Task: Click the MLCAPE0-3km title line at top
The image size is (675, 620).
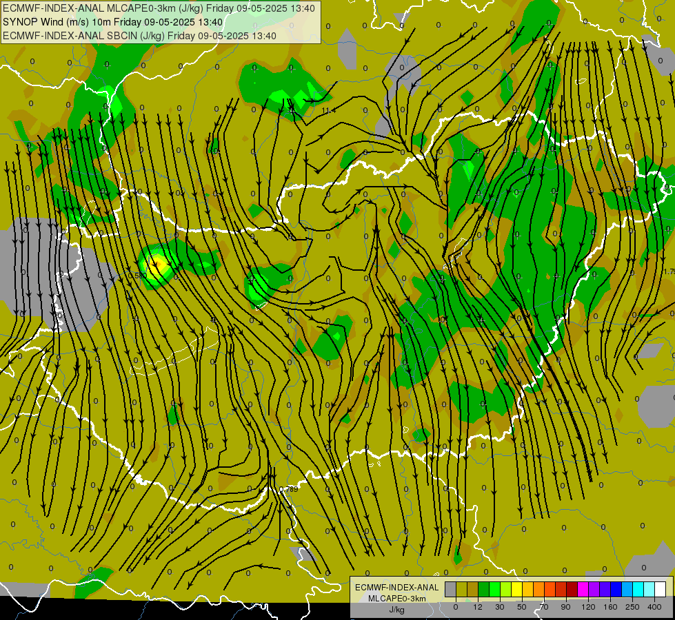Action: point(159,8)
